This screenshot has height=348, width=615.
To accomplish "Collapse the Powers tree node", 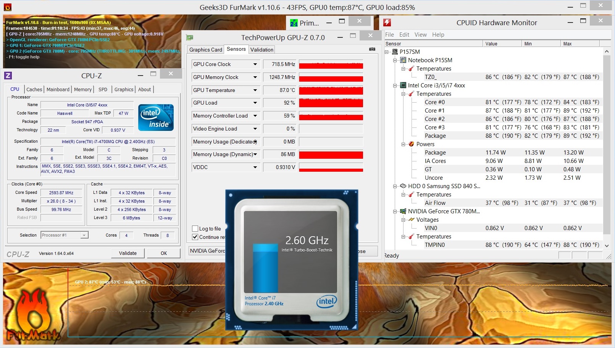I will (404, 144).
